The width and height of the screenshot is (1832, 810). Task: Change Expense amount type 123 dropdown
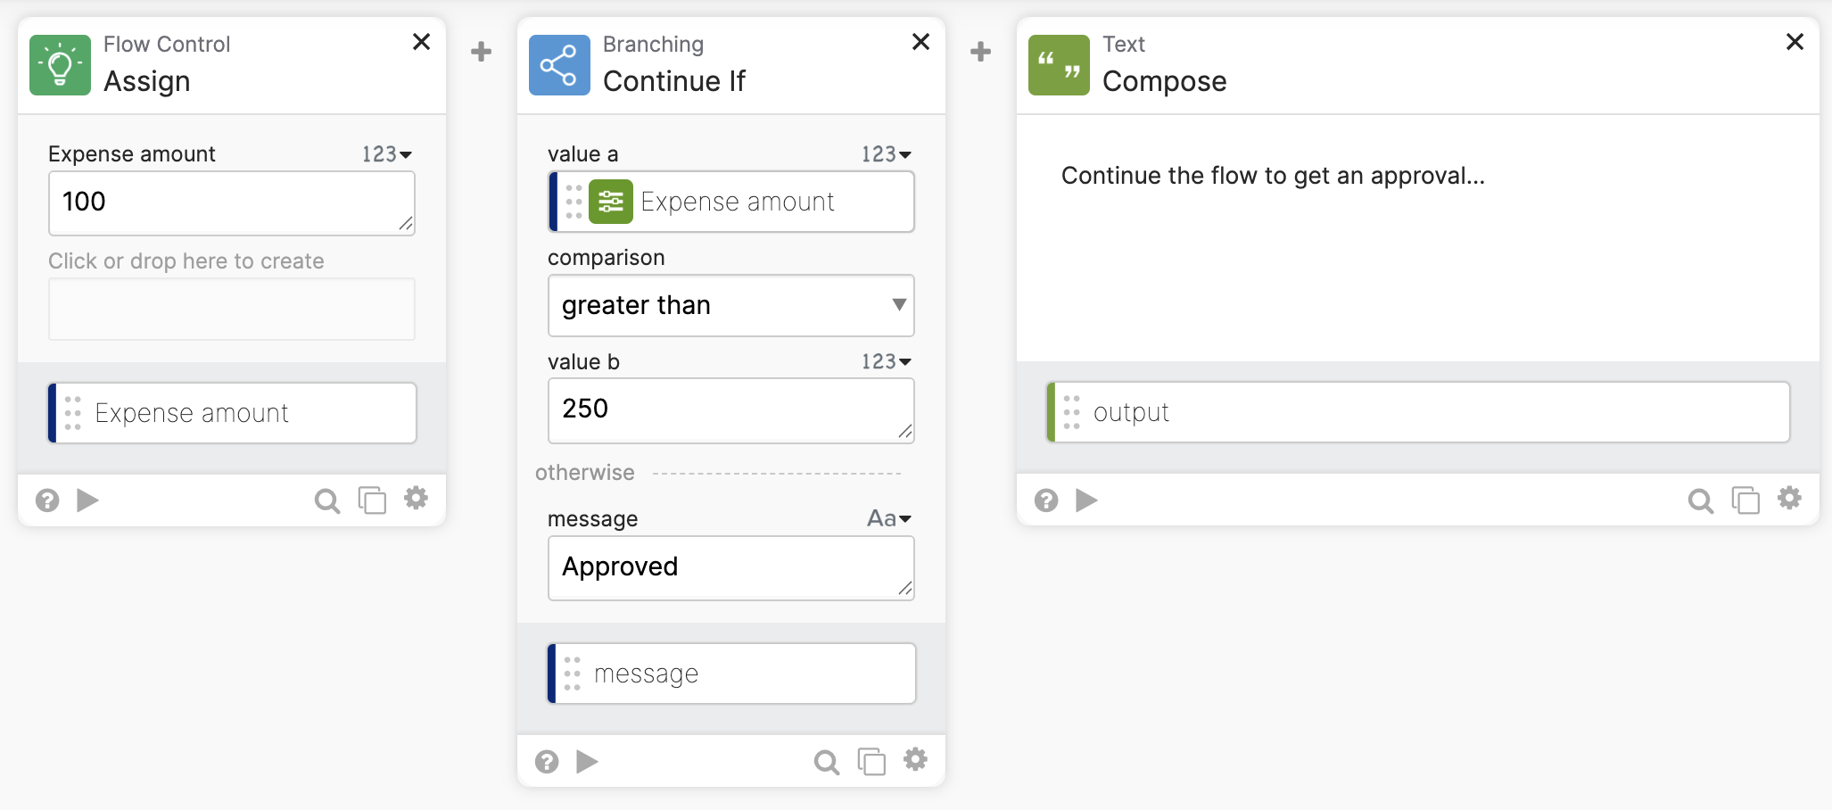tap(387, 154)
